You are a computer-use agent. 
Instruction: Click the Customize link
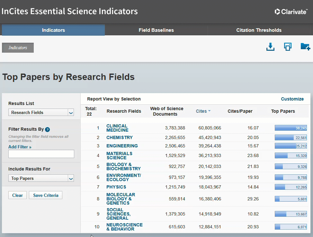click(x=292, y=99)
